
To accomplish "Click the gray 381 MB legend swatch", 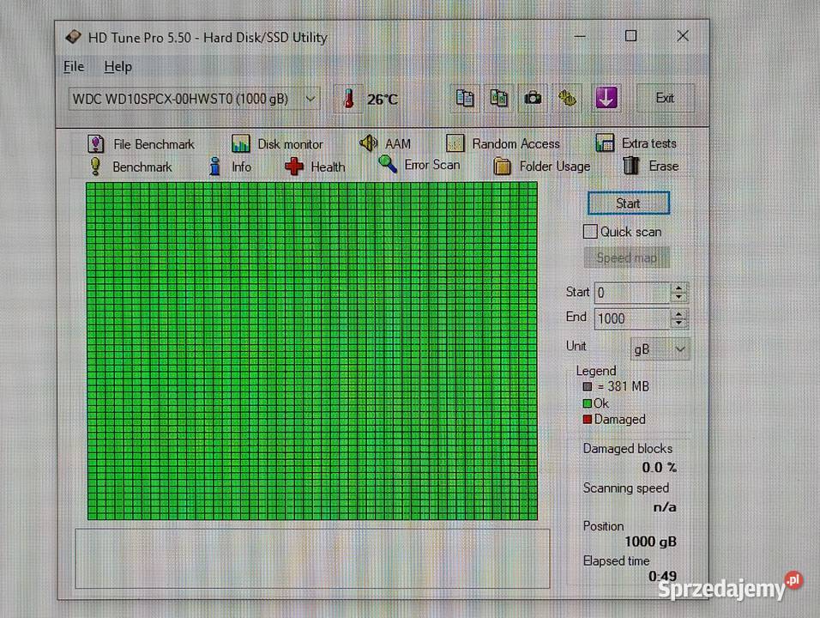I will pos(588,386).
